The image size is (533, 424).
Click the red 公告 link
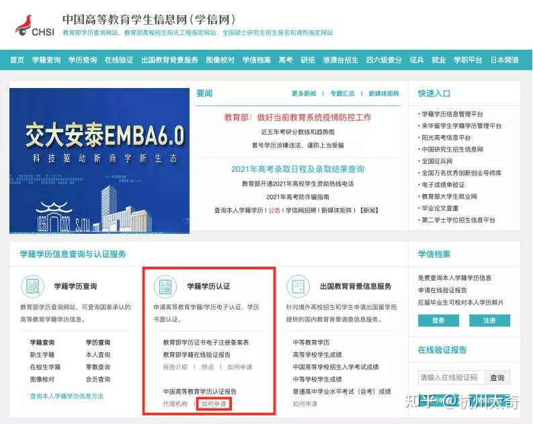[x=274, y=210]
